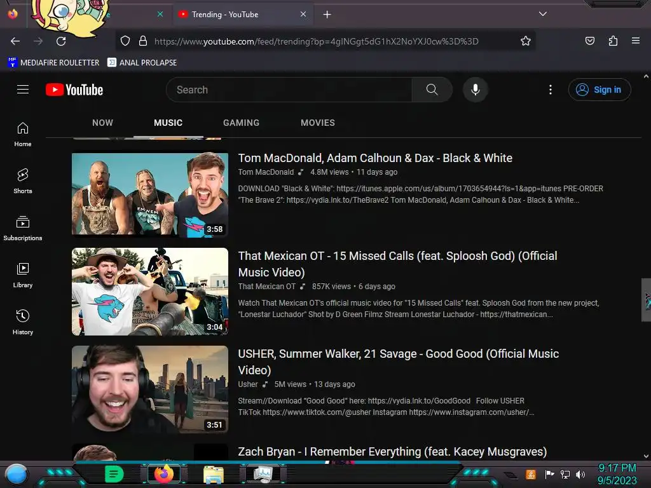Open History in the sidebar
The height and width of the screenshot is (488, 651).
[23, 322]
